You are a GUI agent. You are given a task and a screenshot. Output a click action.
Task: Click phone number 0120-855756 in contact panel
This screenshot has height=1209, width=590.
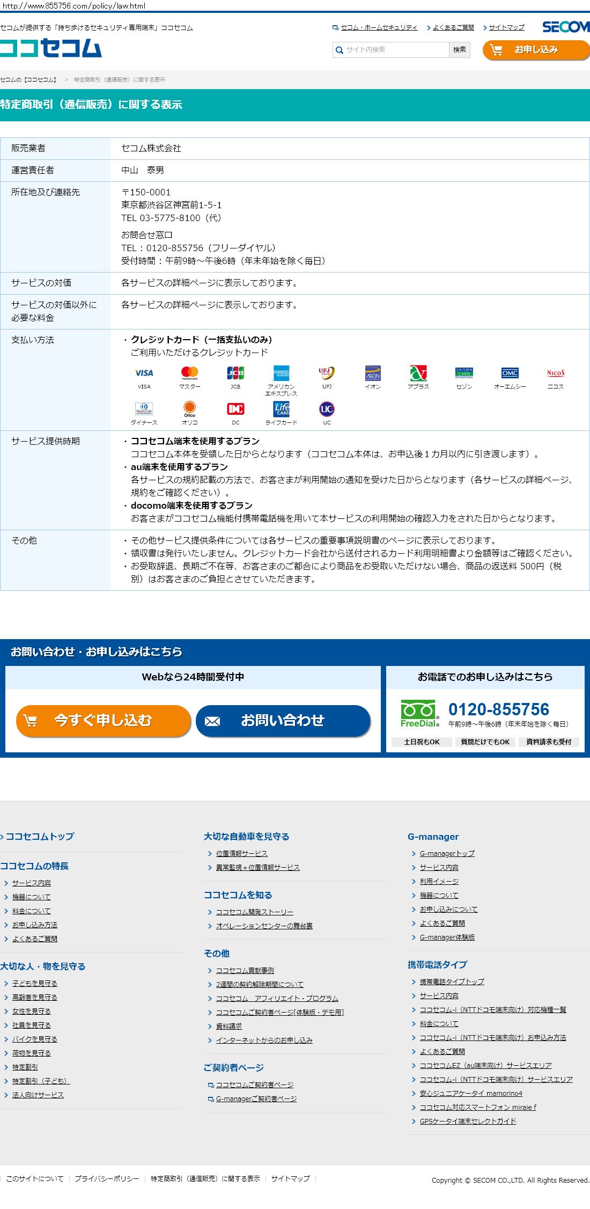coord(499,709)
